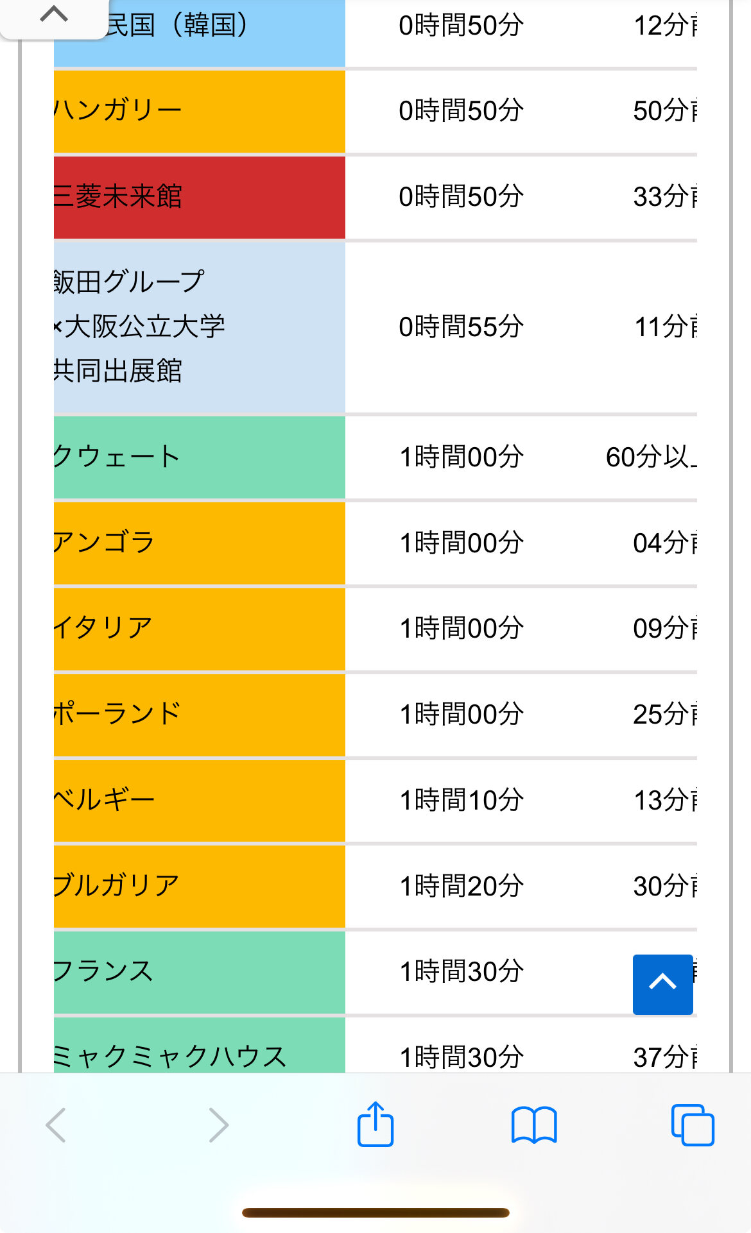Tap the 飯田グループ×大阪公立大学 cell

coord(199,327)
